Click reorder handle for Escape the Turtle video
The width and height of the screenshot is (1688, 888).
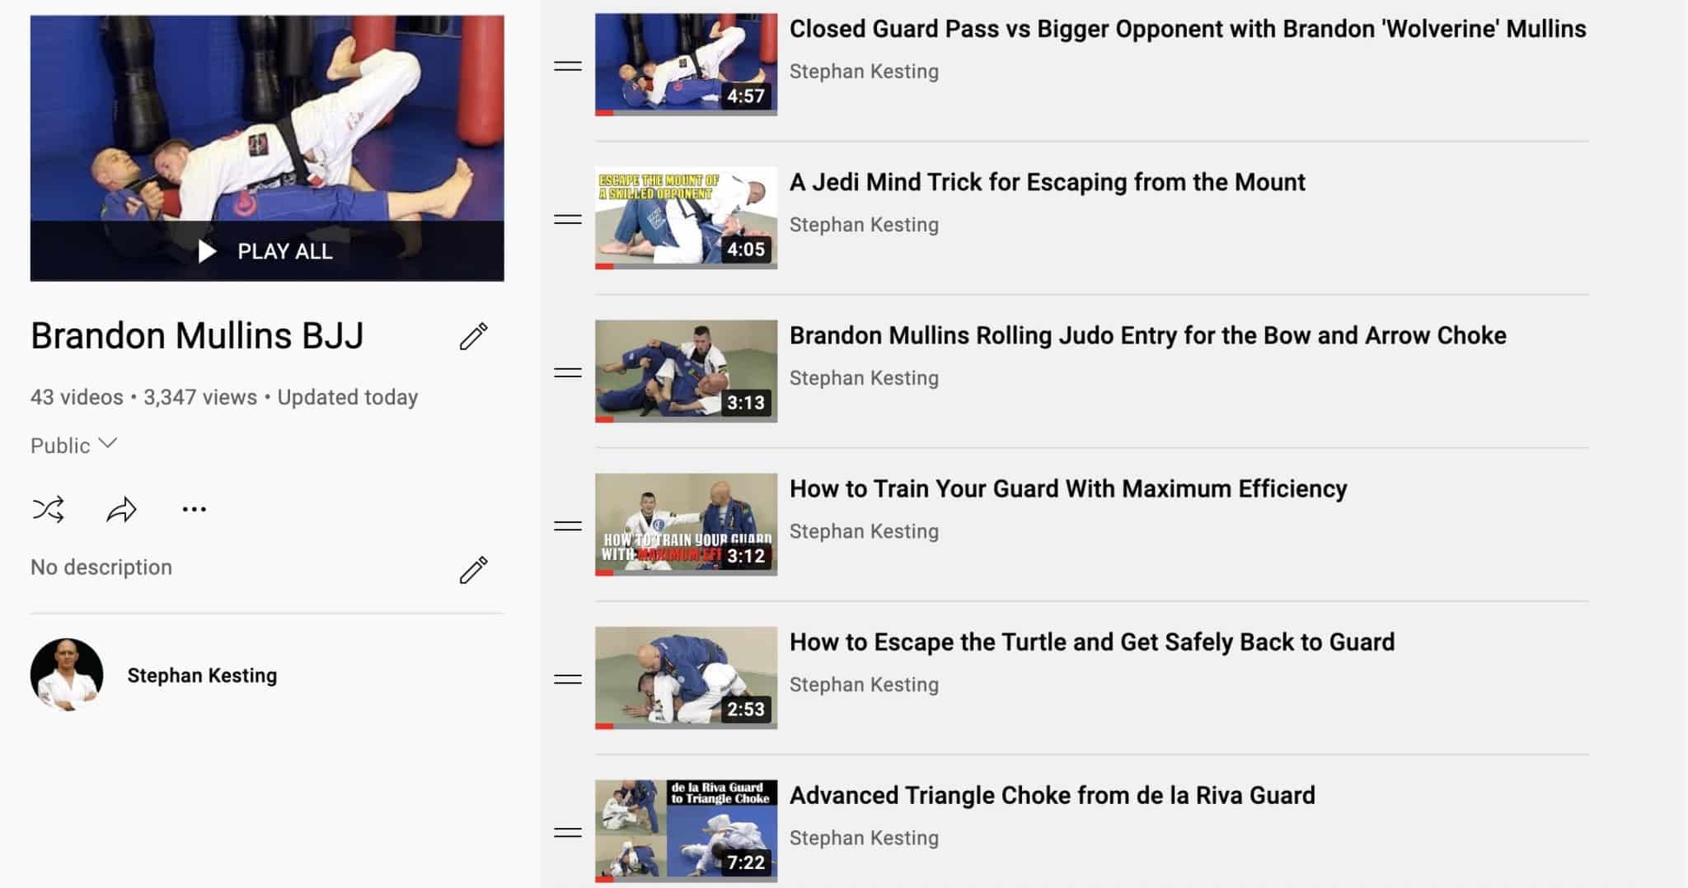(x=568, y=679)
